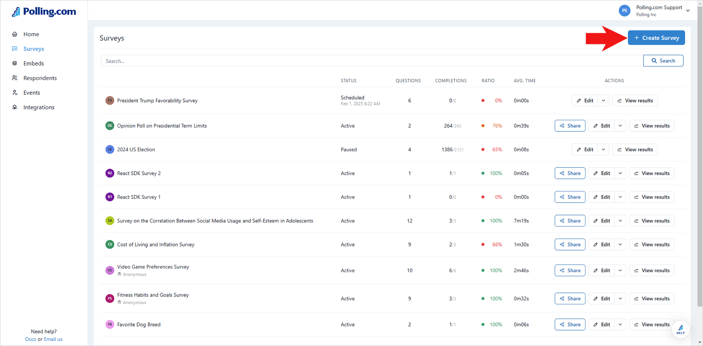
Task: Click the SA avatar of Social Media survey
Action: 110,221
